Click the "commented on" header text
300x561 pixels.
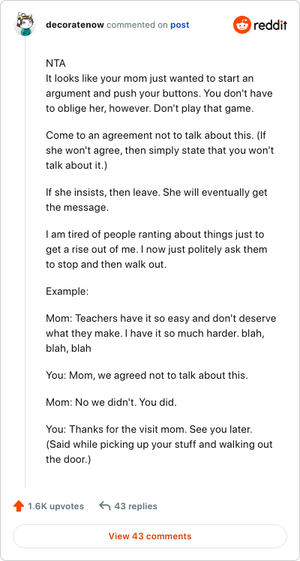pyautogui.click(x=137, y=25)
